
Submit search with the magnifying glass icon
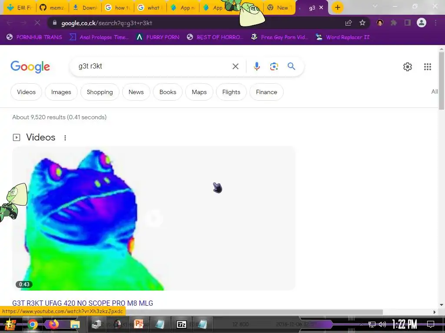[291, 66]
